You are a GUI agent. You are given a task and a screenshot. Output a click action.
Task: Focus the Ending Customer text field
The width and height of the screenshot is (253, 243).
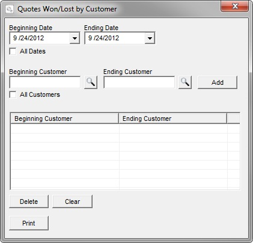pos(139,82)
